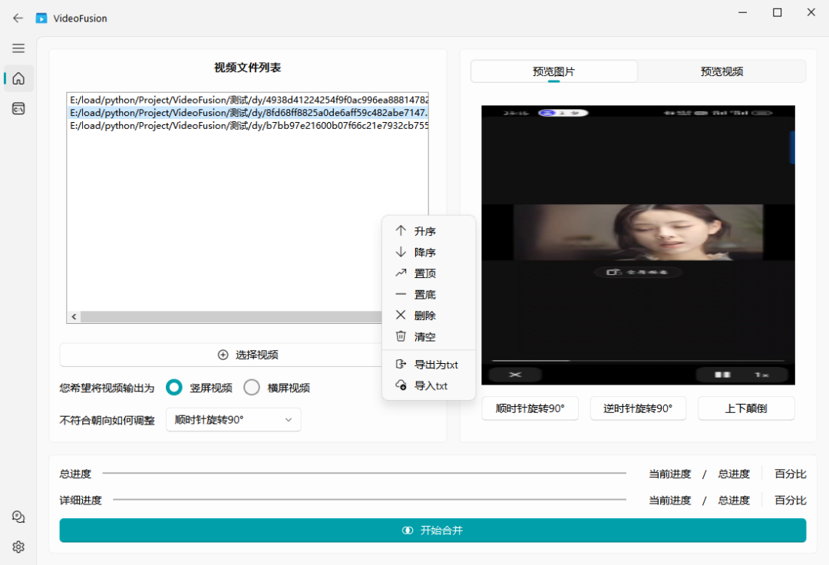Switch to the 预览视频 tab

point(722,71)
